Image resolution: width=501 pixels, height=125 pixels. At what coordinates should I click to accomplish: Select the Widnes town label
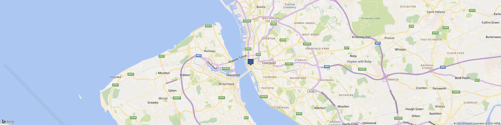440,106
